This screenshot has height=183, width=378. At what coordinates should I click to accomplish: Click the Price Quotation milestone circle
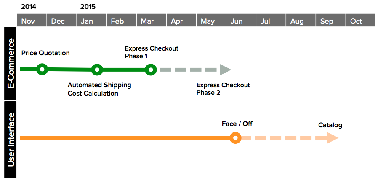pyautogui.click(x=42, y=69)
